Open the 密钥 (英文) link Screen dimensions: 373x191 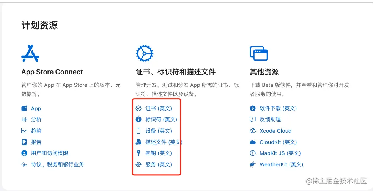(159, 153)
